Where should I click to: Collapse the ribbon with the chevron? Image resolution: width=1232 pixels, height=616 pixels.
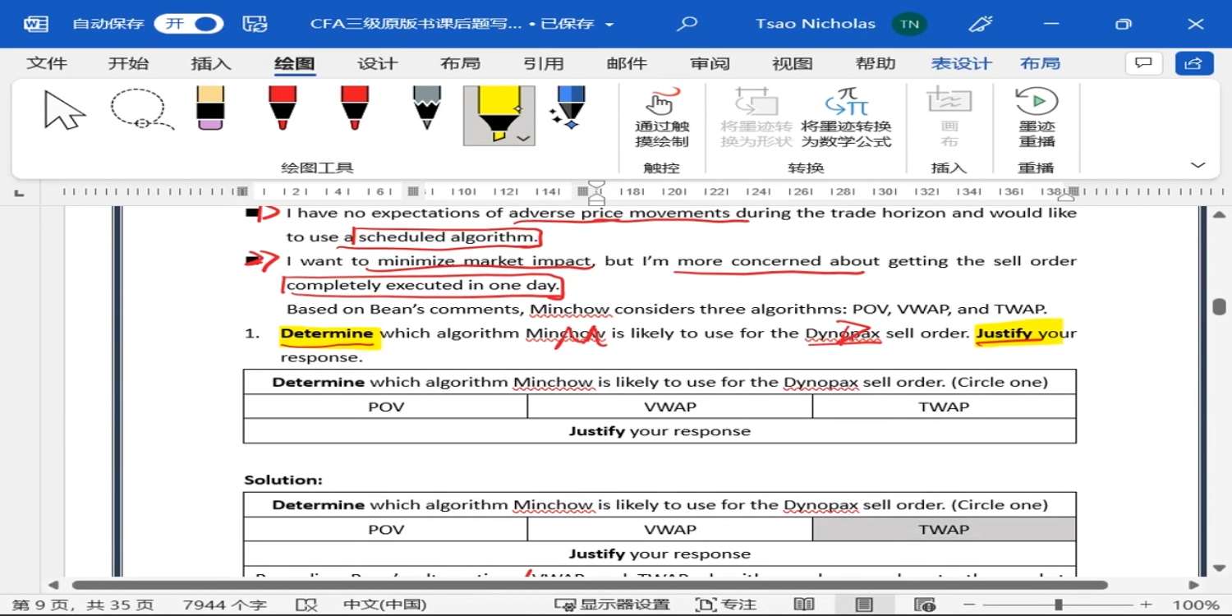click(1198, 166)
